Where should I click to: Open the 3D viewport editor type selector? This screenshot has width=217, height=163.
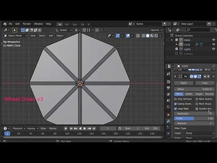point(6,30)
